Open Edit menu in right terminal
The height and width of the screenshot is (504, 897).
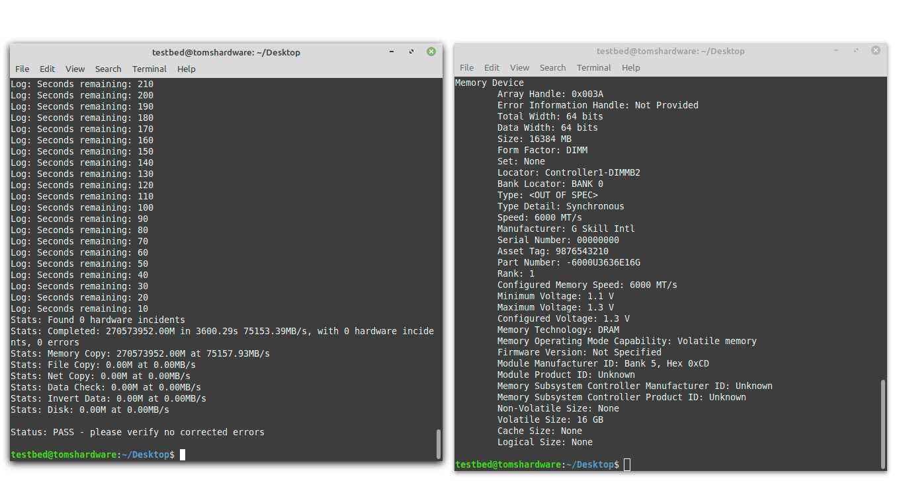click(x=491, y=67)
